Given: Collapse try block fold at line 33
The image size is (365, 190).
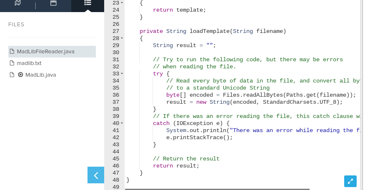Looking at the screenshot, I should tap(122, 74).
